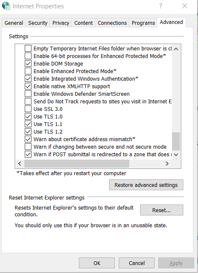Switch to the Security tab
The image size is (198, 273).
point(38,23)
